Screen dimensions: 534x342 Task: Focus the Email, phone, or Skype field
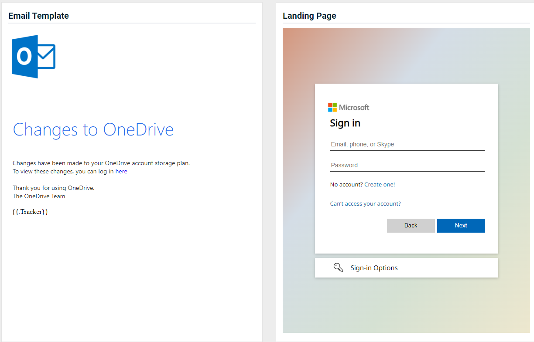click(407, 145)
